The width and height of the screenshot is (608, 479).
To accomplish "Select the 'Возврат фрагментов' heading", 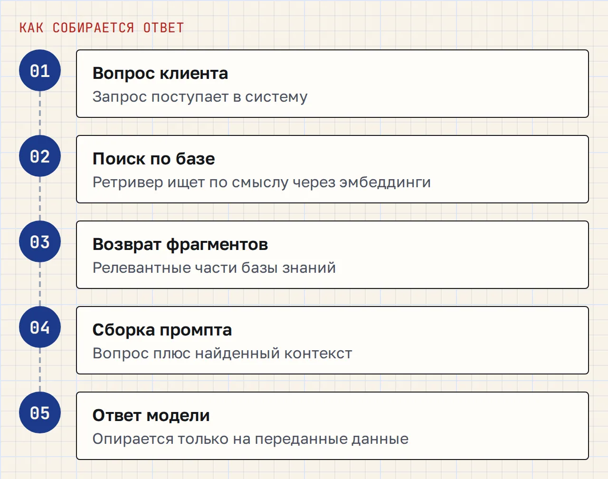I will click(x=180, y=244).
